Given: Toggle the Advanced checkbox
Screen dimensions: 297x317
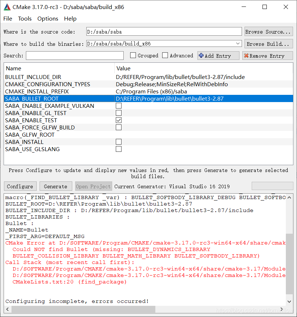Looking at the screenshot, I should click(165, 56).
